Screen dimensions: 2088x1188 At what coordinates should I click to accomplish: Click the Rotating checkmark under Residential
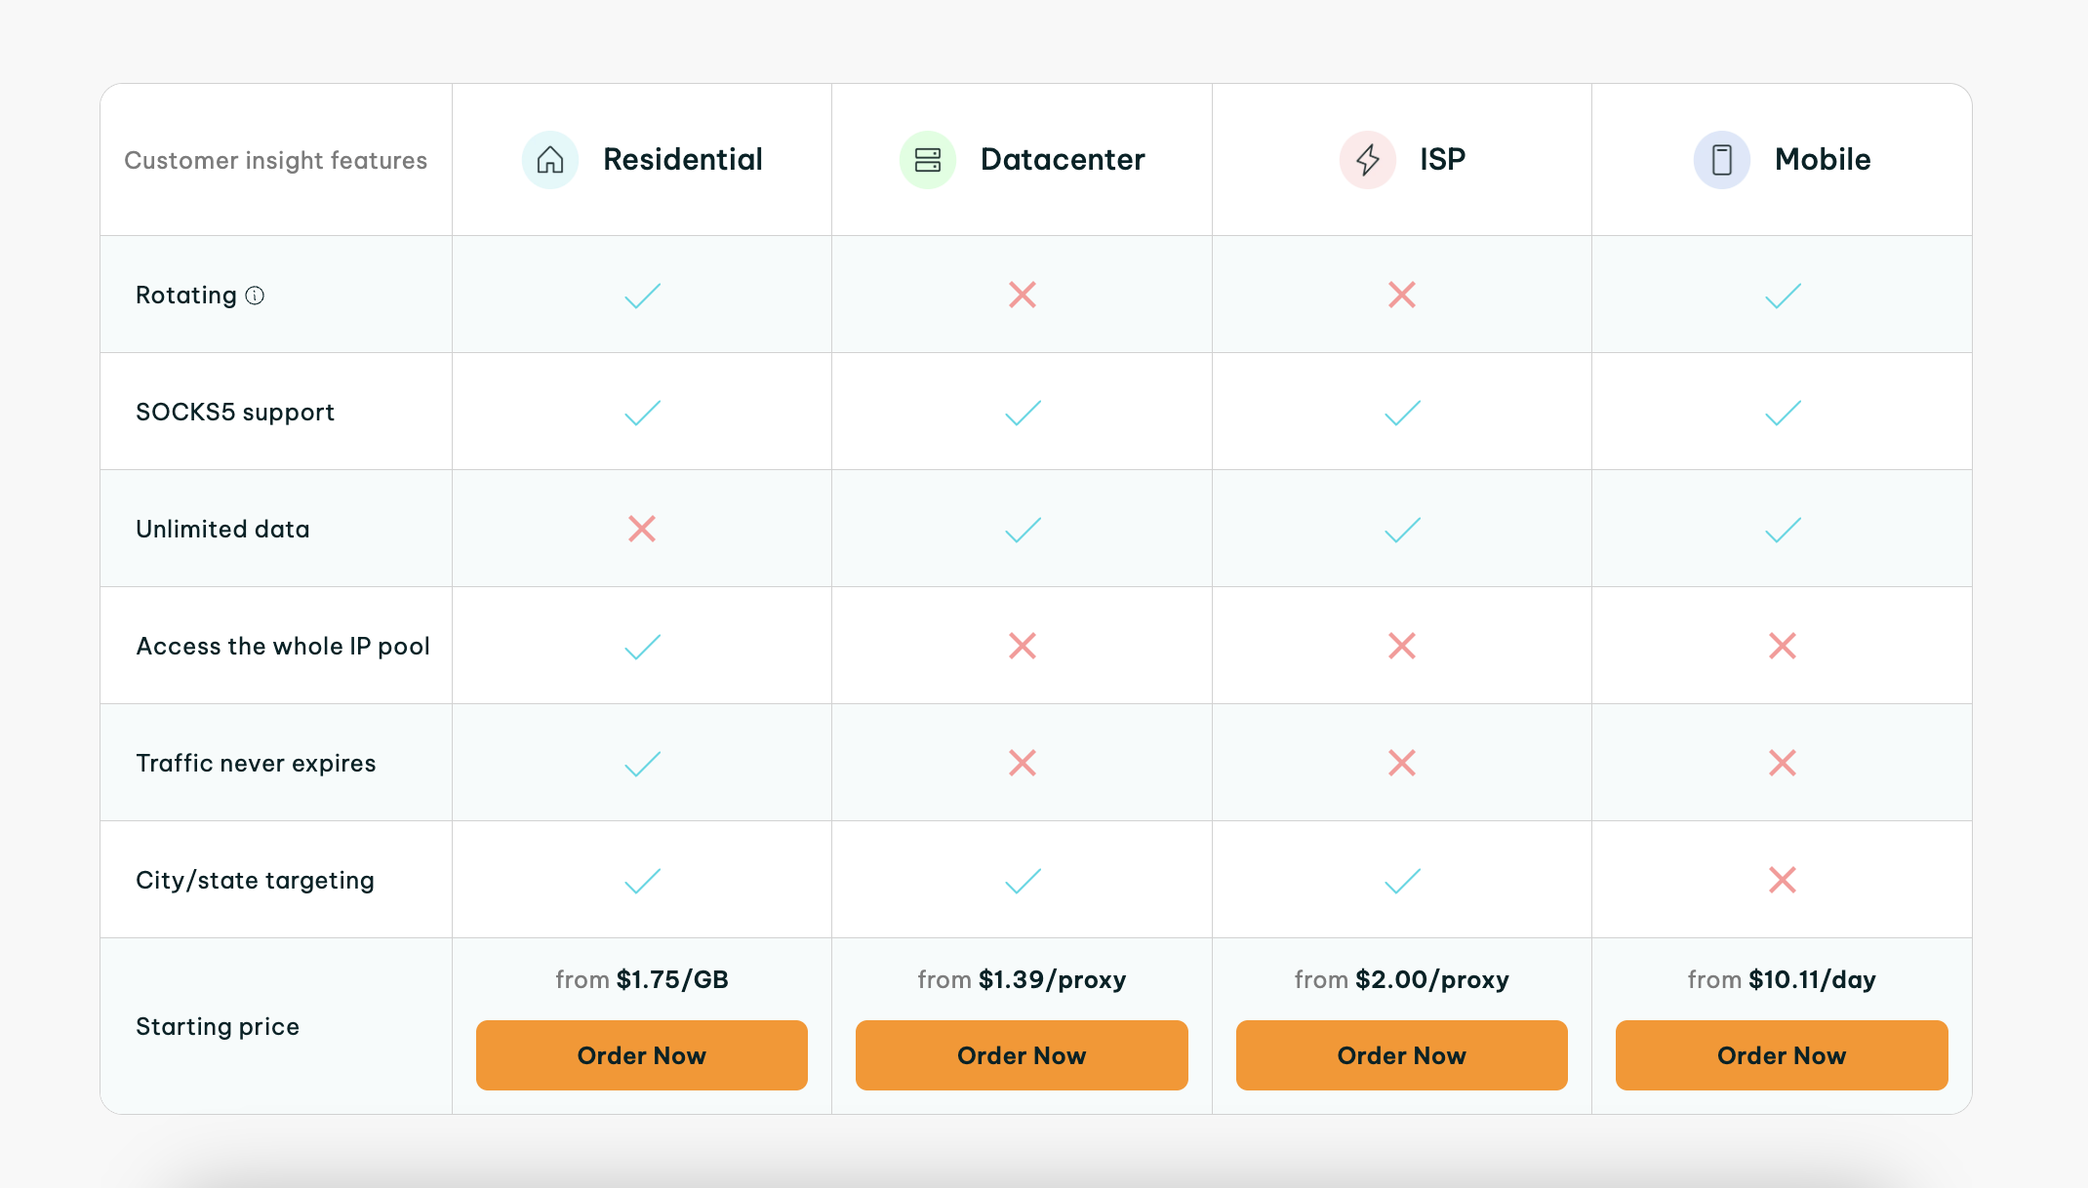(642, 296)
